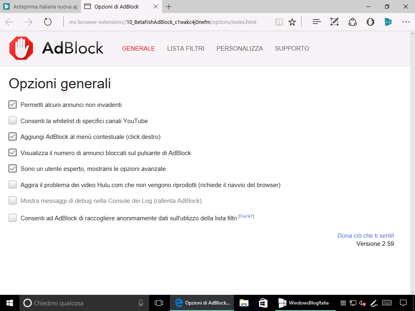Image resolution: width=415 pixels, height=311 pixels.
Task: Add page to favorites with star icon
Action: click(x=292, y=22)
